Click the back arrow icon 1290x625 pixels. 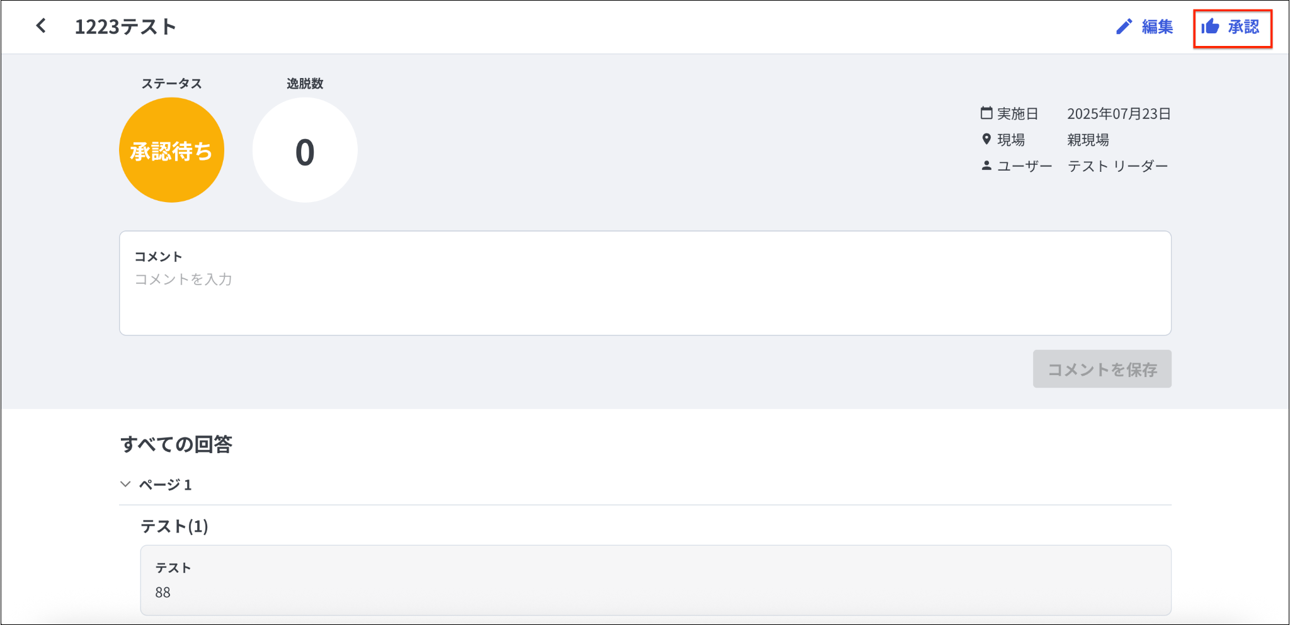[42, 26]
